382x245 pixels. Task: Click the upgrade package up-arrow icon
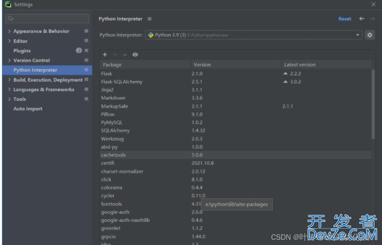point(125,55)
